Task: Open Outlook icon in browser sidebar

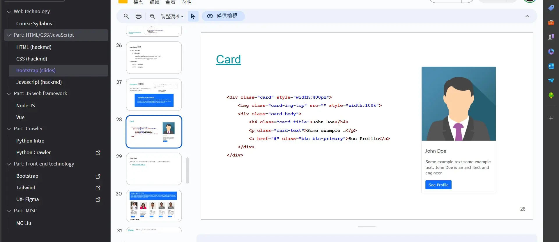Action: [x=551, y=66]
